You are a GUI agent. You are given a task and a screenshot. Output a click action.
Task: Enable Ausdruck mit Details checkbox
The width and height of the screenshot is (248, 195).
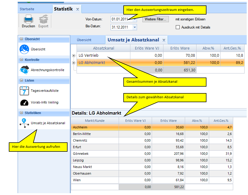178,27
